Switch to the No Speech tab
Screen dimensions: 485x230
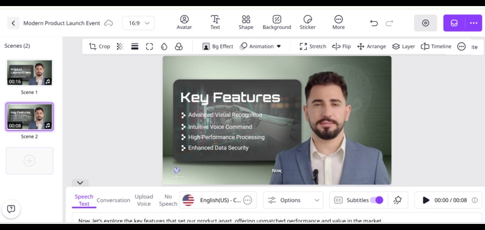(x=168, y=200)
